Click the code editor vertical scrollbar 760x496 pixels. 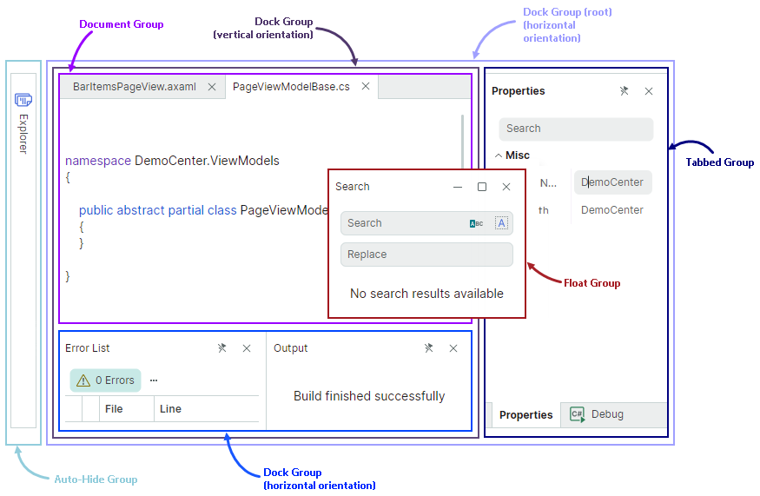[x=462, y=142]
